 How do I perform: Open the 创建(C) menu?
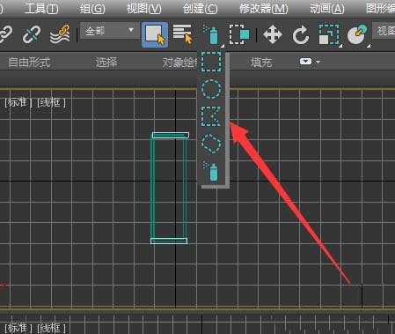pyautogui.click(x=201, y=9)
